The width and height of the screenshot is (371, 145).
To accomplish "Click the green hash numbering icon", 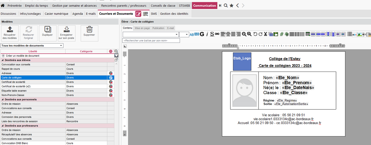I will [282, 34].
